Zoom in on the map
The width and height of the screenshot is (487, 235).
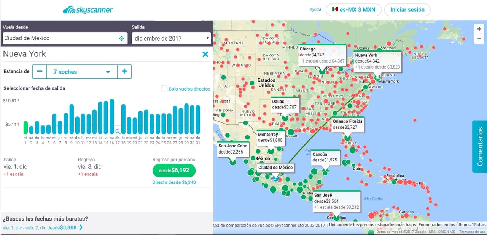click(479, 29)
